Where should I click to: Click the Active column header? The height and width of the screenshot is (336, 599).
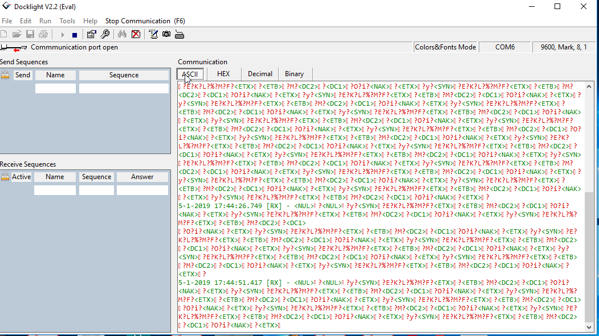pos(22,177)
